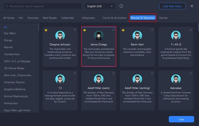The height and width of the screenshot is (126, 199).
Task: Favorite Dwayne Johnson with star icon
Action: pos(75,30)
